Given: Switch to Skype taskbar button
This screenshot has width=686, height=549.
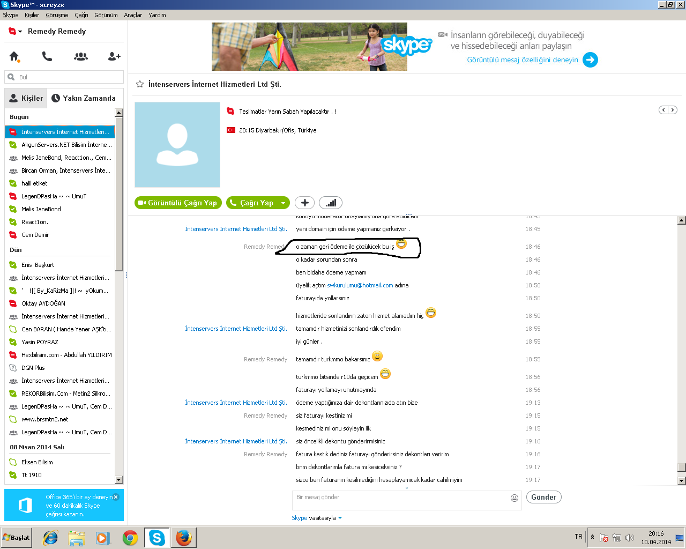Looking at the screenshot, I should (x=157, y=538).
